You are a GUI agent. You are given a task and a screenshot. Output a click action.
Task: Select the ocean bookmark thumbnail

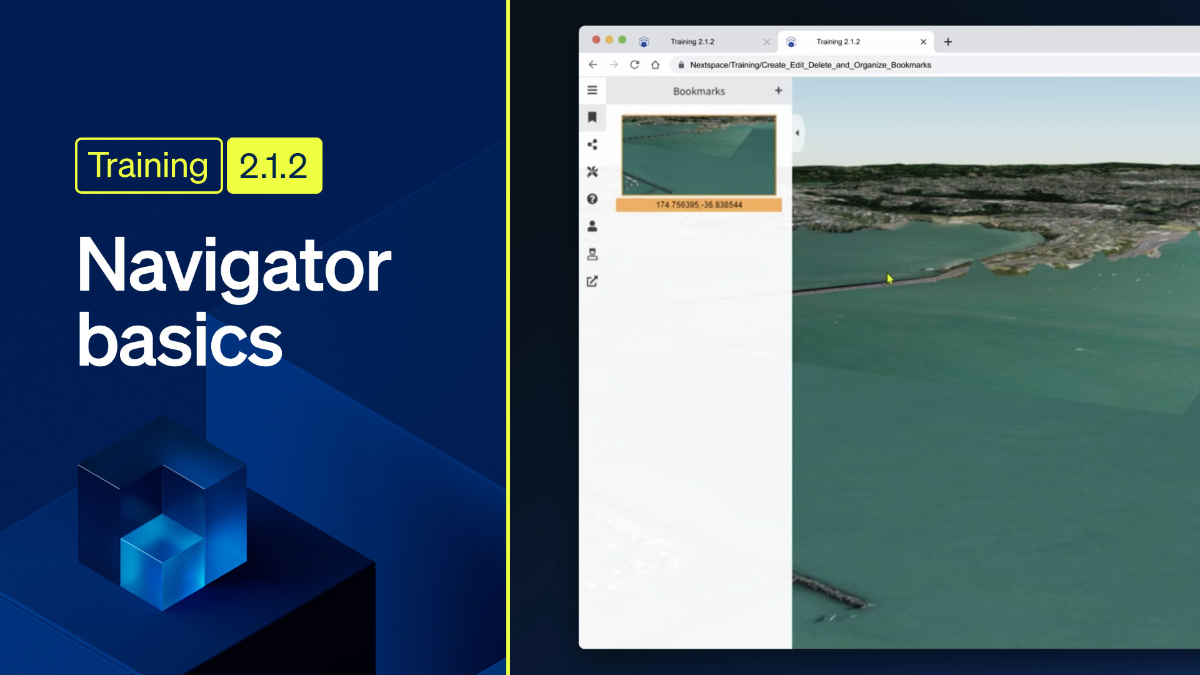pyautogui.click(x=698, y=155)
